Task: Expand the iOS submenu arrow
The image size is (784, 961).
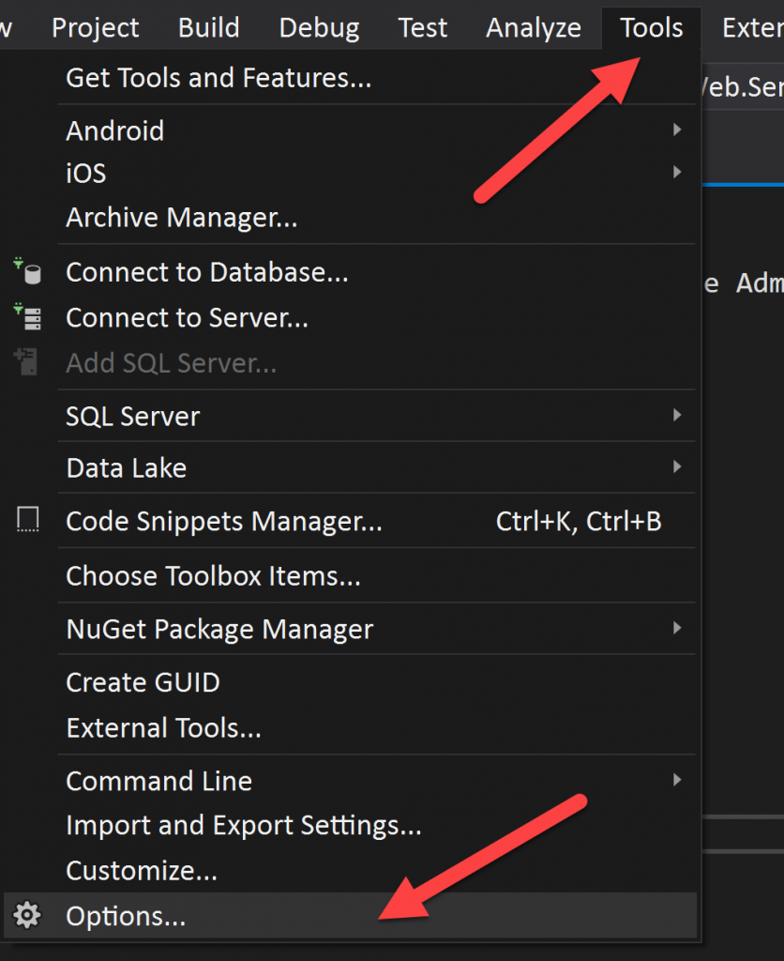Action: point(677,173)
